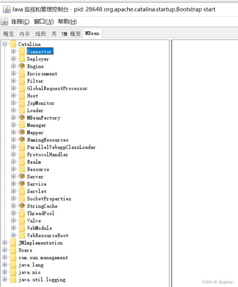238x287 pixels.
Task: Select the Server tree item label
Action: click(35, 177)
